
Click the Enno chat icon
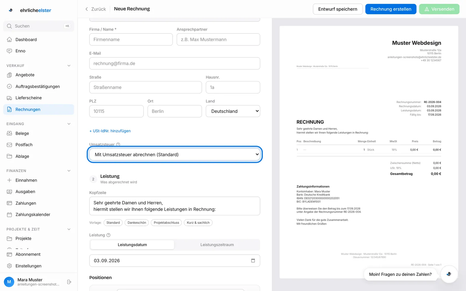pyautogui.click(x=9, y=51)
